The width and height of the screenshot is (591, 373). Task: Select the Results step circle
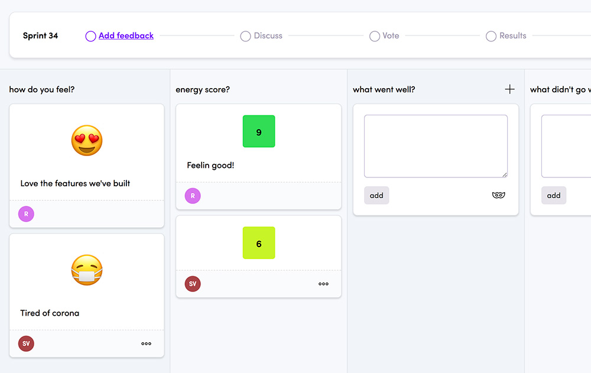click(x=491, y=36)
